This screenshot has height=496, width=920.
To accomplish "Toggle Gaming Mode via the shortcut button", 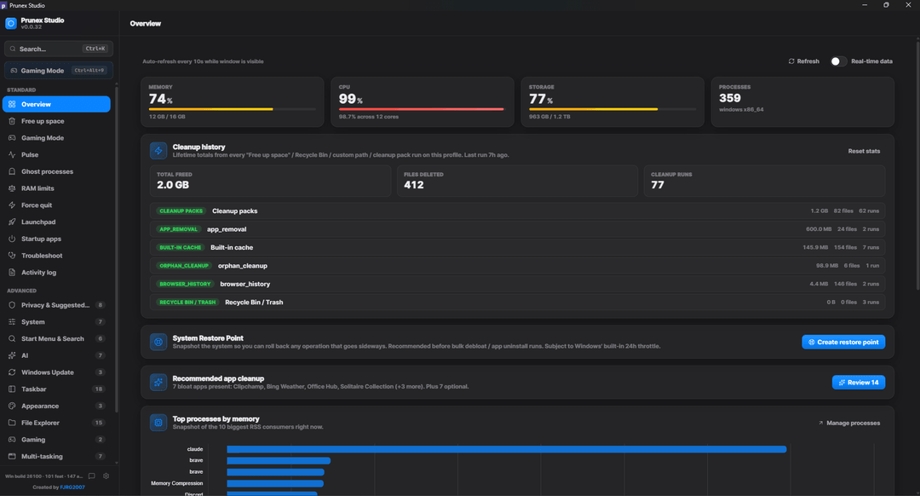I will (x=59, y=71).
